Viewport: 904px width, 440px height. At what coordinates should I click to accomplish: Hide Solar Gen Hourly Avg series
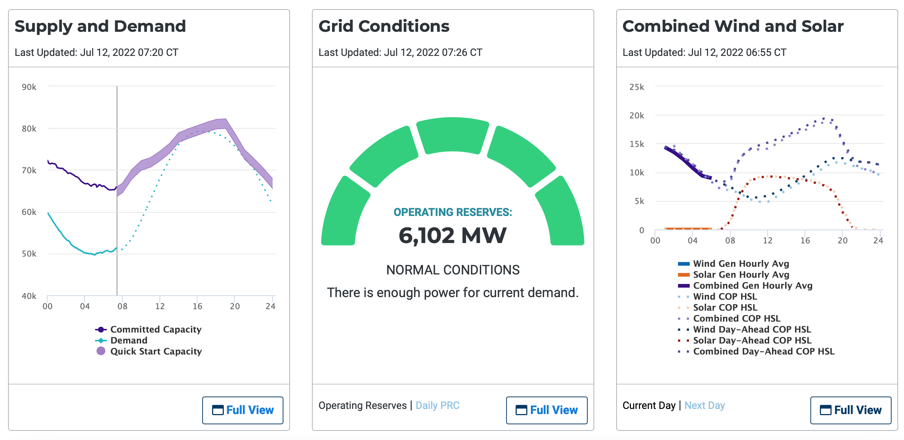tap(741, 275)
